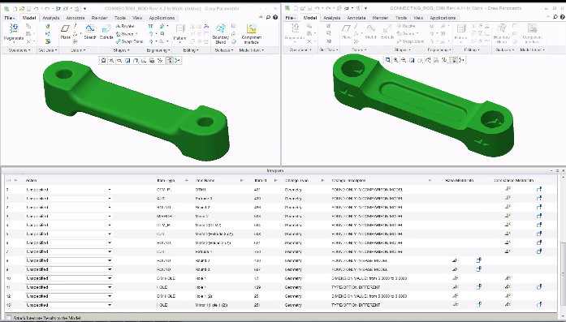Viewport: 566px width, 322px height.
Task: Click base model highlight icon for Round 3 row
Action: pos(455,269)
